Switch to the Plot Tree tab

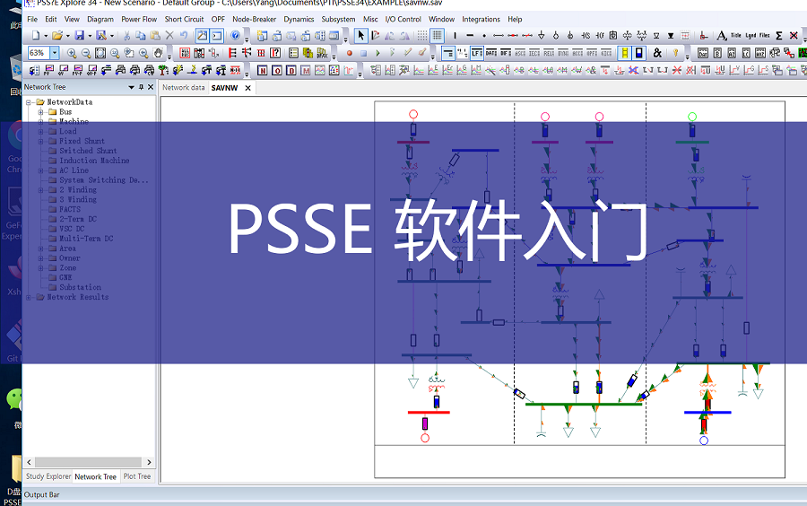click(137, 476)
